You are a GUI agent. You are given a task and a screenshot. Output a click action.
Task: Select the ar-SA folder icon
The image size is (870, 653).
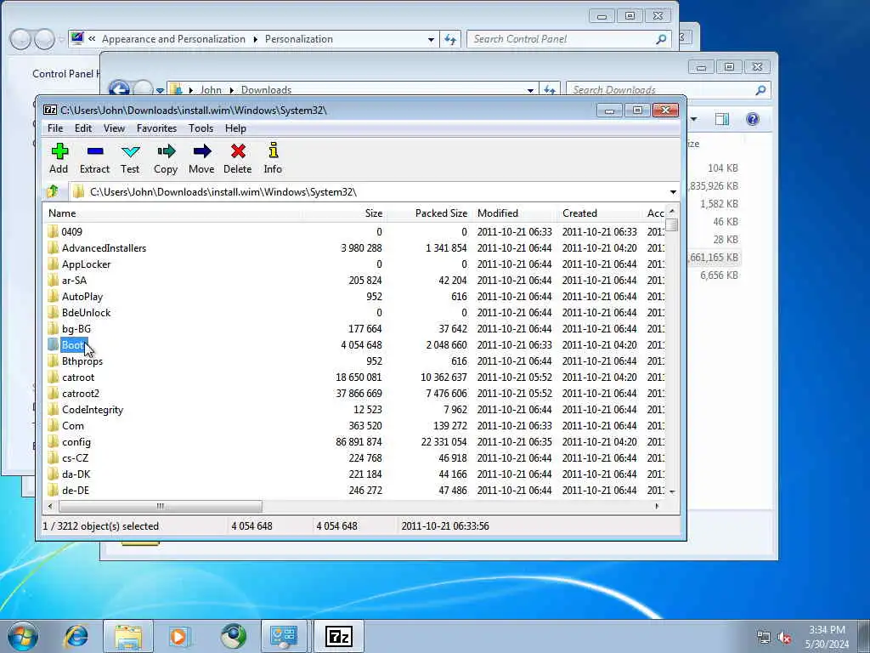point(54,280)
